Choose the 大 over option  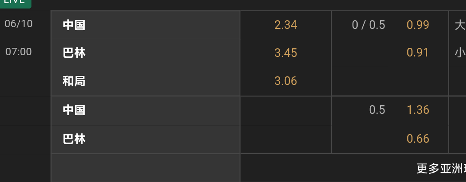[460, 25]
